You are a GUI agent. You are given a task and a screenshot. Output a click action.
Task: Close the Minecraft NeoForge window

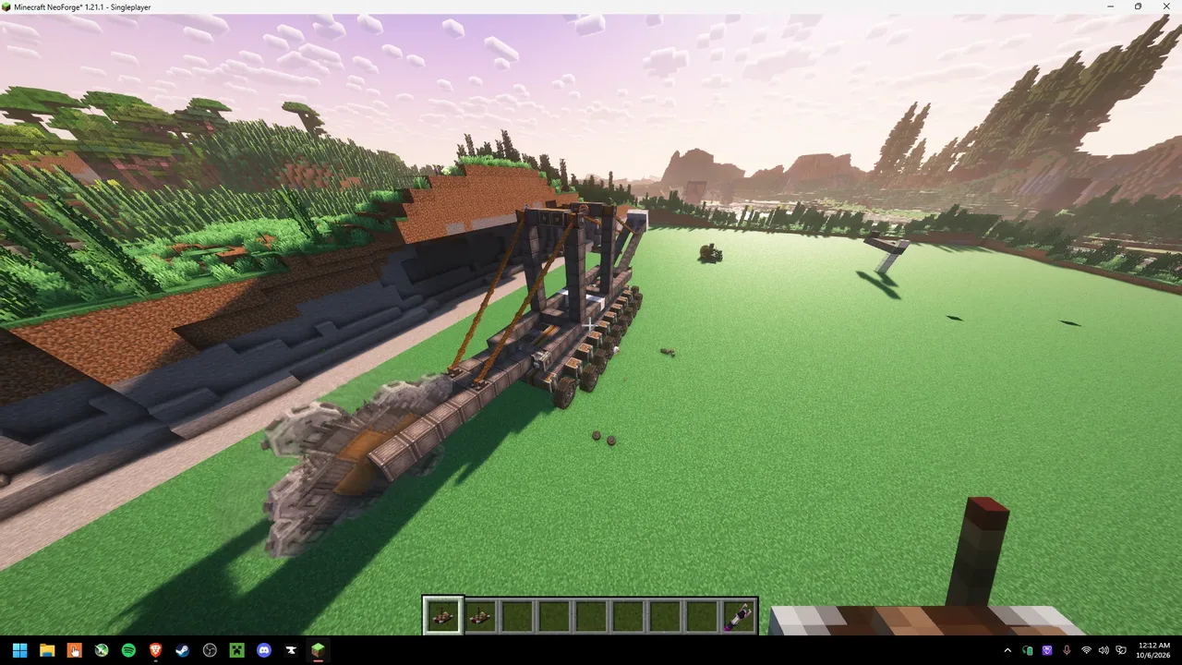(1164, 6)
